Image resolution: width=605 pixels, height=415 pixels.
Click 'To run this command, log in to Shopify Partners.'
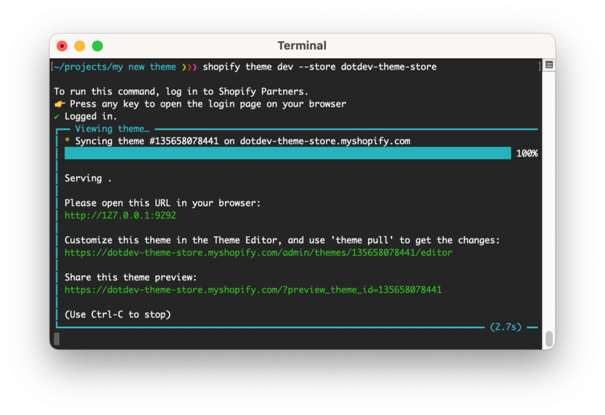tap(181, 92)
